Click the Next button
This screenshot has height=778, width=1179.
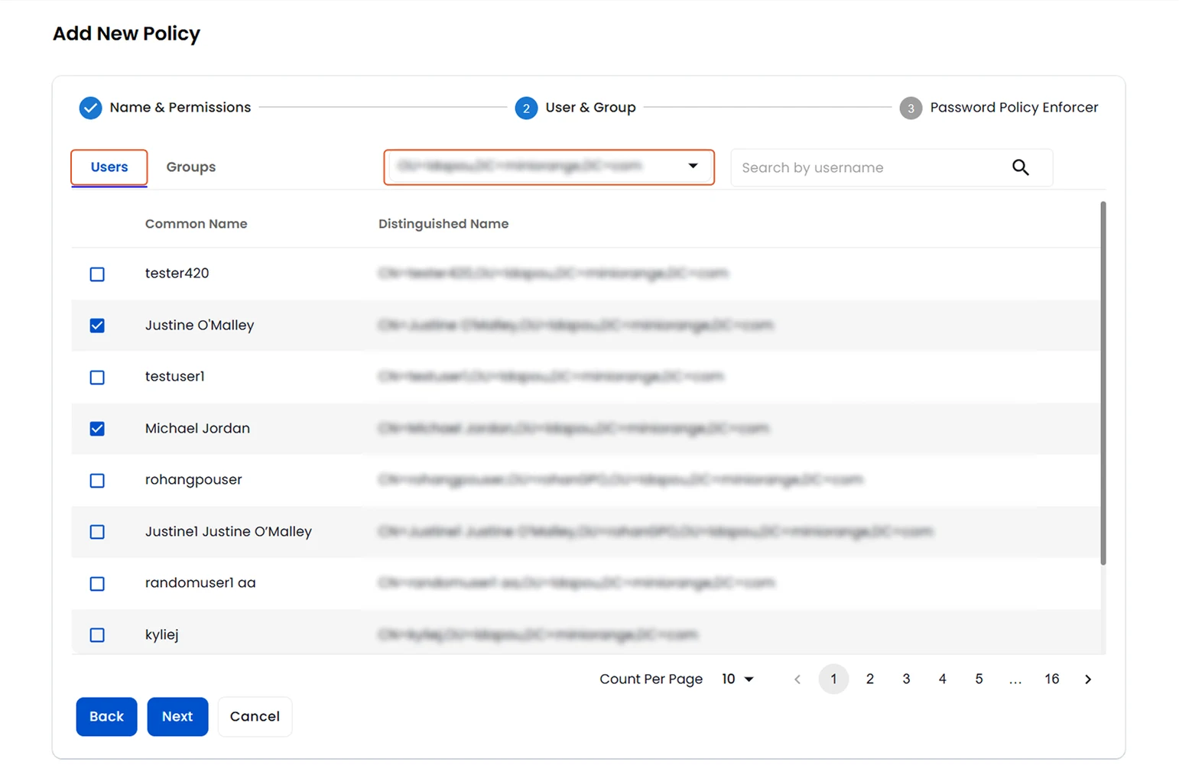[x=177, y=716]
